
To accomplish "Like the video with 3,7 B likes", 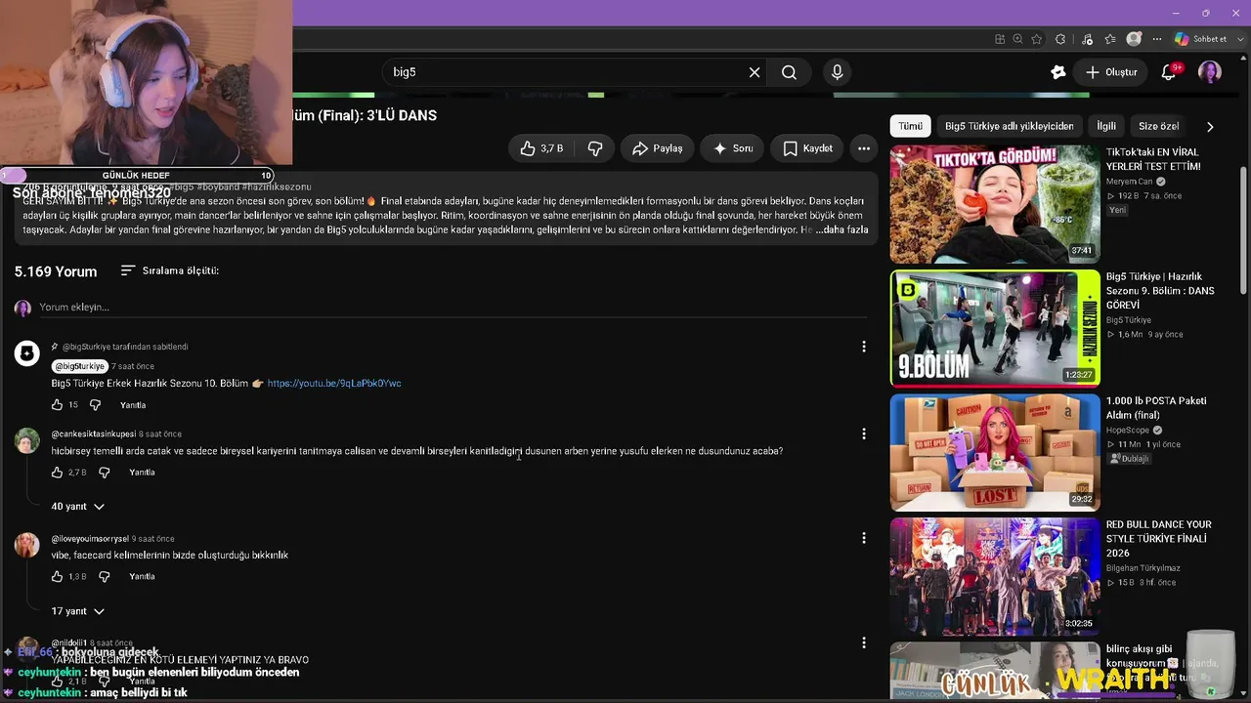I will pos(541,148).
